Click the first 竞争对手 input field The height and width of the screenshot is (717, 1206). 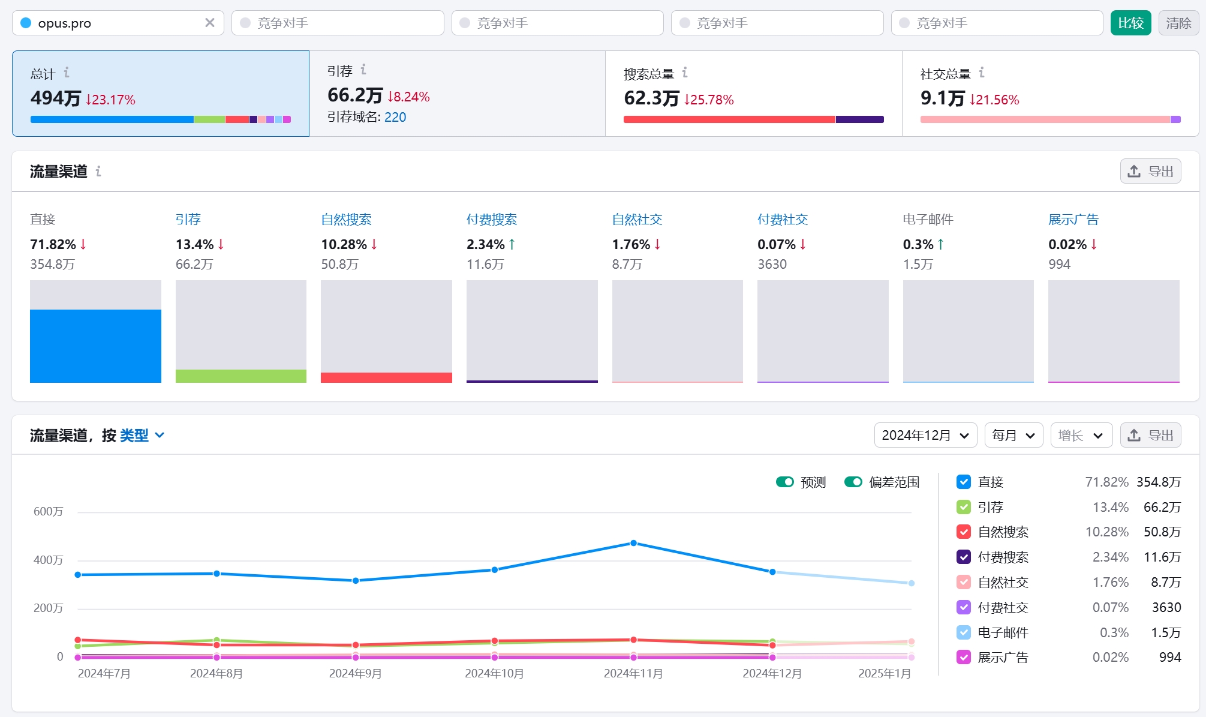click(x=338, y=23)
